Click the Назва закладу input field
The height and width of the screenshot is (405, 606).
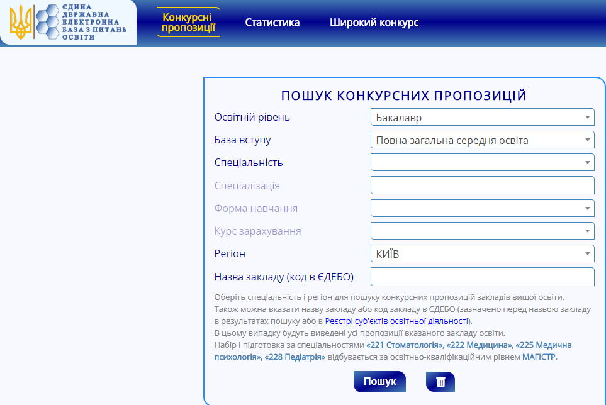click(482, 277)
